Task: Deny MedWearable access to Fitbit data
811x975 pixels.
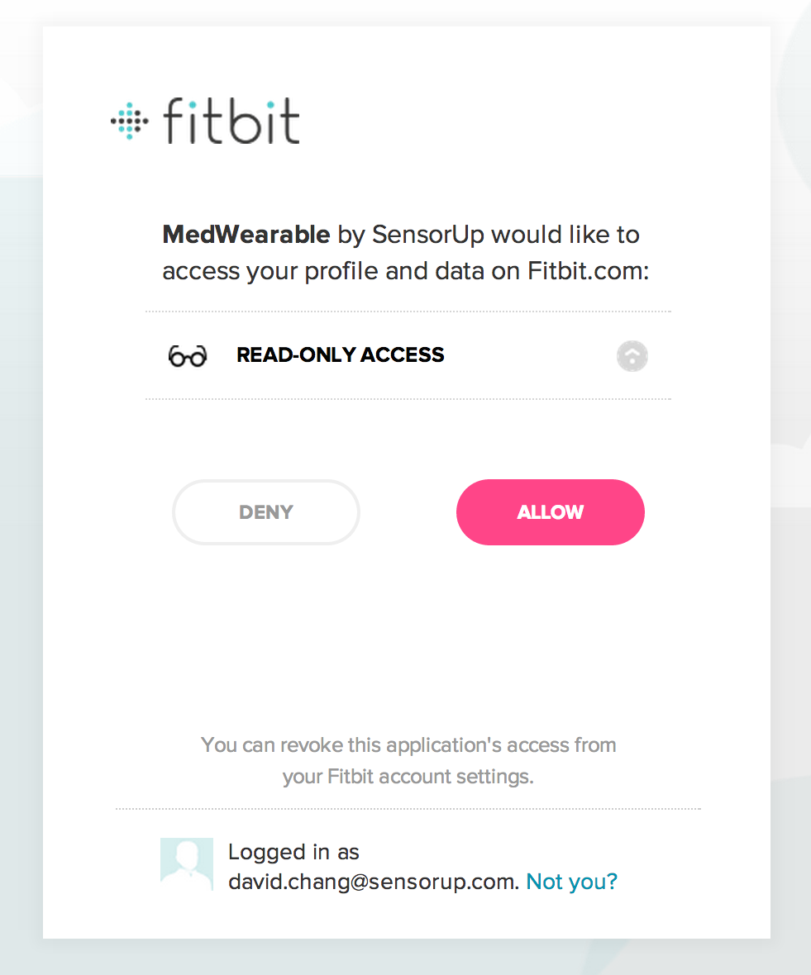Action: (266, 511)
